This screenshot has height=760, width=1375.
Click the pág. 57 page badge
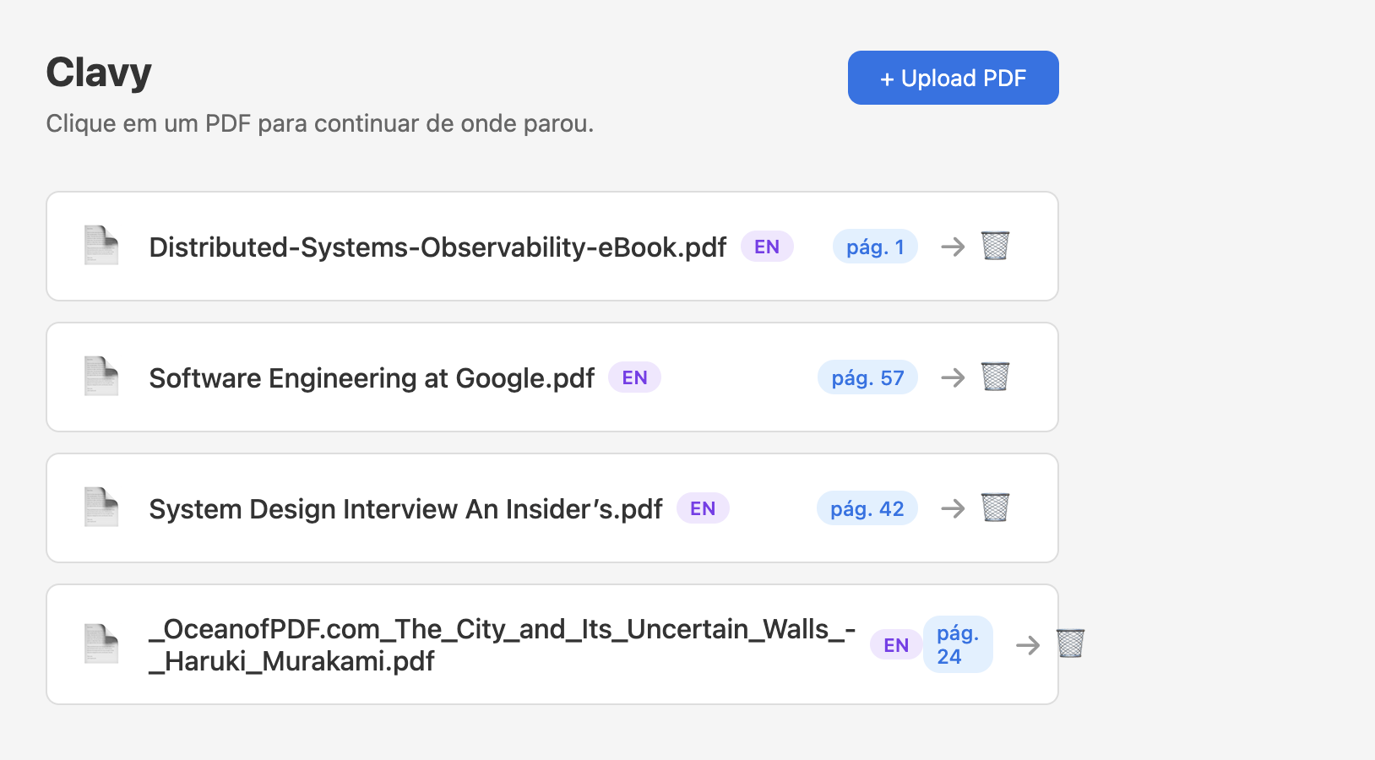click(x=867, y=377)
